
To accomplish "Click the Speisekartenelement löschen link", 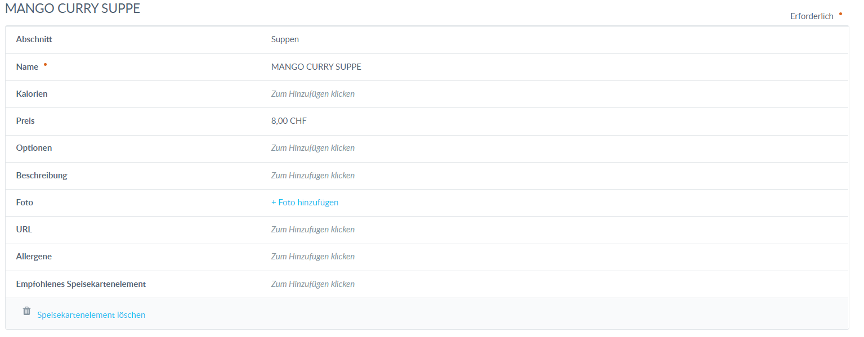I will click(91, 315).
